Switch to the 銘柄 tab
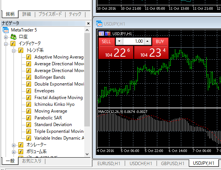Image resolution: width=221 pixels, height=170 pixels. [10, 14]
